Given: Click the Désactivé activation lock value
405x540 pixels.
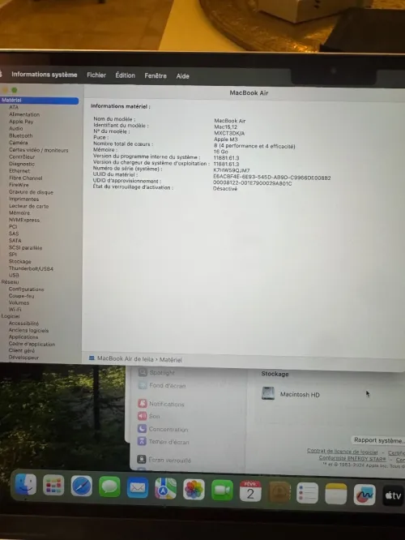Looking at the screenshot, I should tap(225, 188).
